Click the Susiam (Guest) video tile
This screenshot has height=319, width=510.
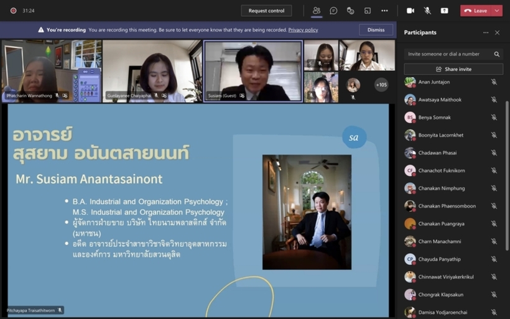coord(253,72)
